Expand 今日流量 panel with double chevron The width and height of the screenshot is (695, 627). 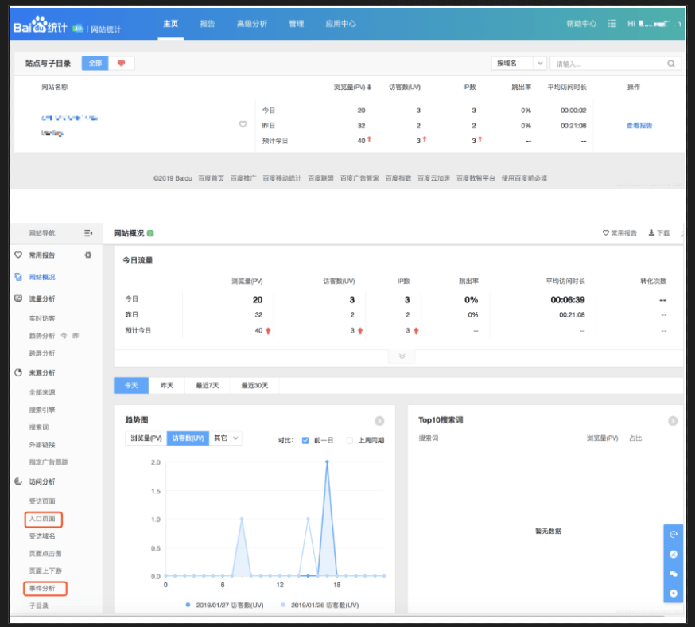tap(402, 356)
